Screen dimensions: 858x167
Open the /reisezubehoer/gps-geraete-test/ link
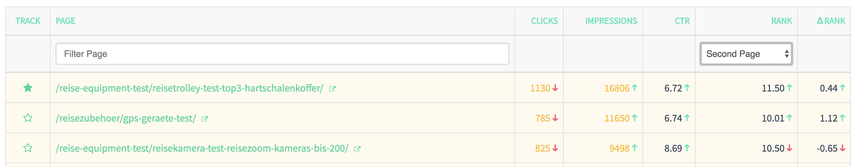point(126,118)
